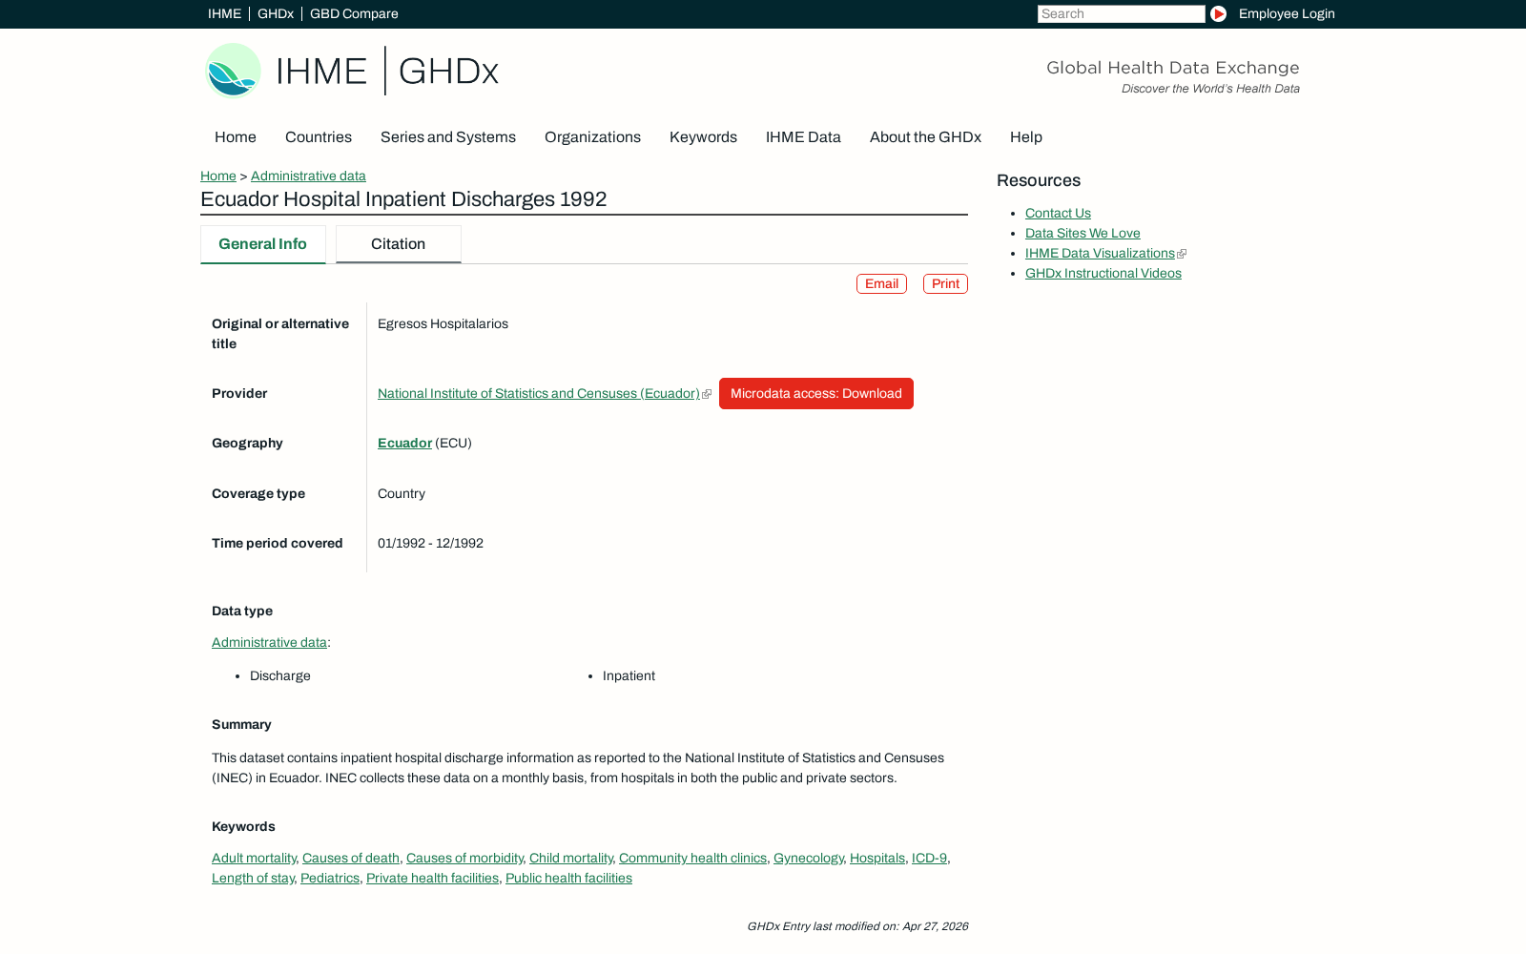Click the 'Discharge' list item

[280, 676]
